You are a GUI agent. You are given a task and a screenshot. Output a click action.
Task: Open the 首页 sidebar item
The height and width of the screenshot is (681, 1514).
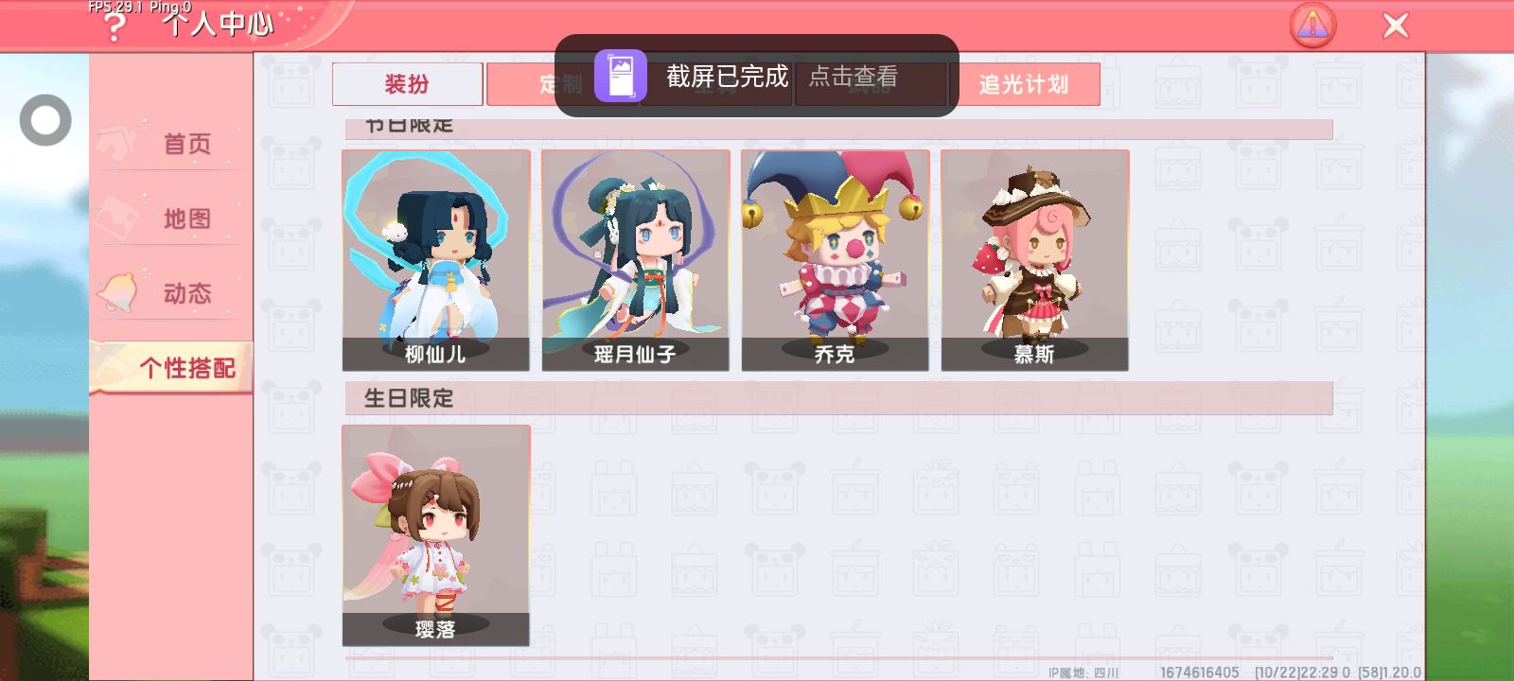pyautogui.click(x=170, y=144)
